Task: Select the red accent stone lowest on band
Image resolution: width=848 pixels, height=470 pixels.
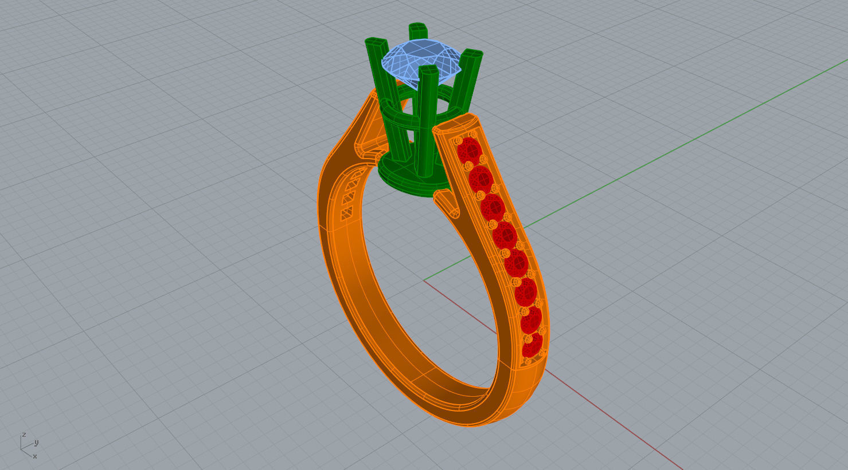Action: (x=532, y=346)
